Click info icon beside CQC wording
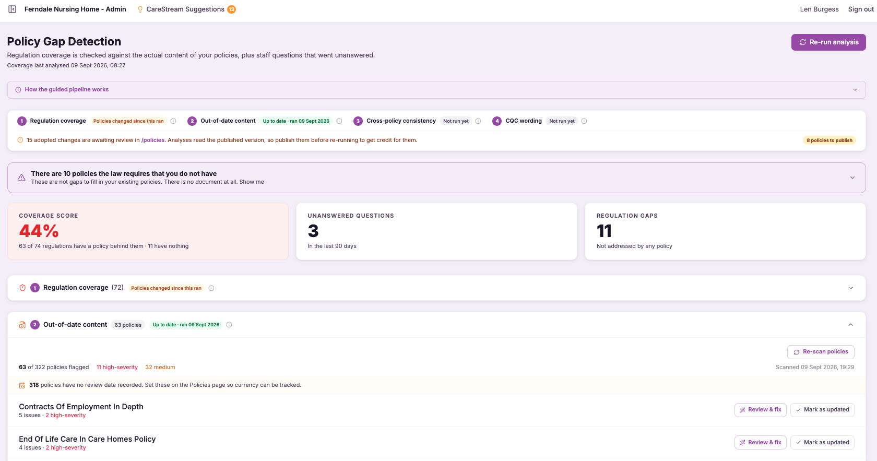The image size is (877, 461). click(x=584, y=121)
